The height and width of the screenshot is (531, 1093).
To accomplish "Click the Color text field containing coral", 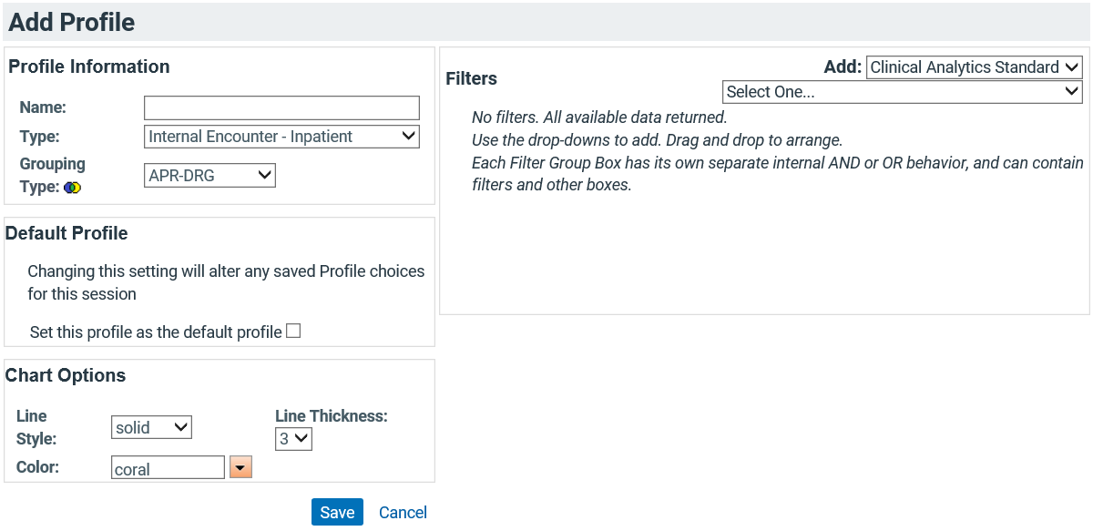I will click(168, 467).
